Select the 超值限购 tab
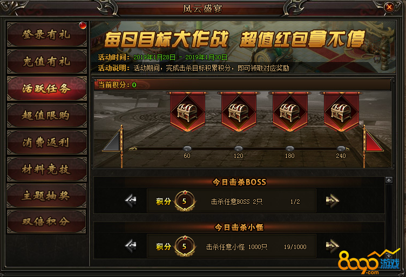The width and height of the screenshot is (406, 277). (x=46, y=115)
